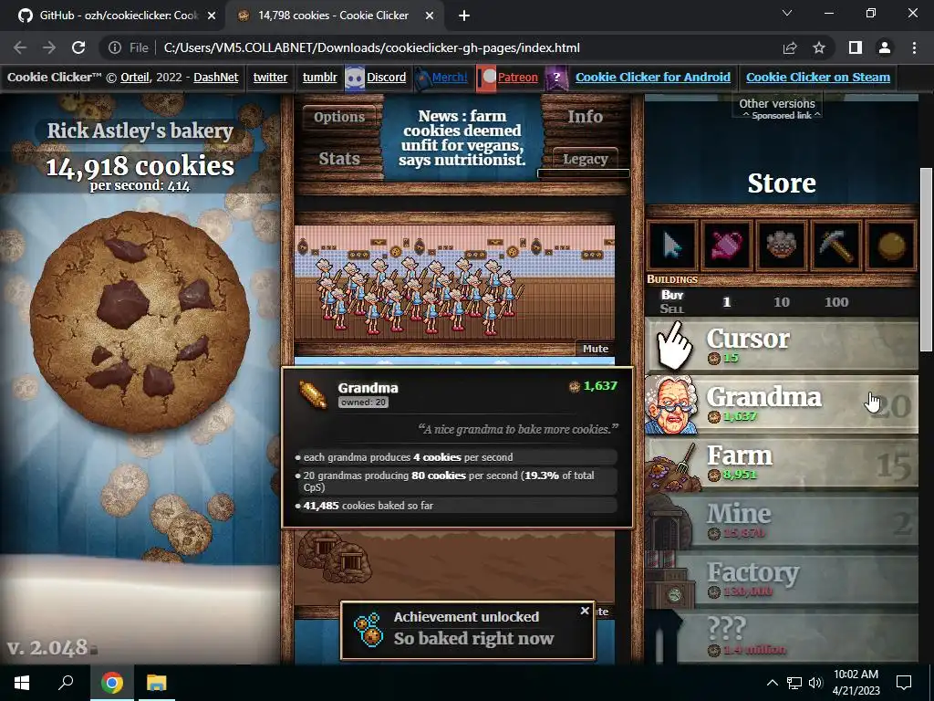Purchase a Farm building
Viewport: 934px width, 701px height.
782,463
